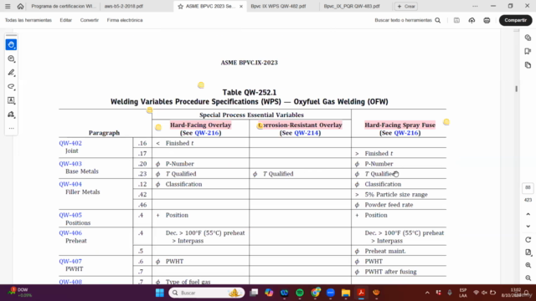This screenshot has width=536, height=301.
Task: Go to the Acrobat home screen
Action: (20, 6)
